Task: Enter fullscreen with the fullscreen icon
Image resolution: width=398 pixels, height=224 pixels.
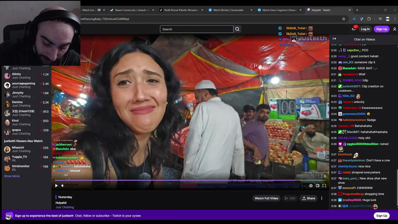Action: (324, 186)
